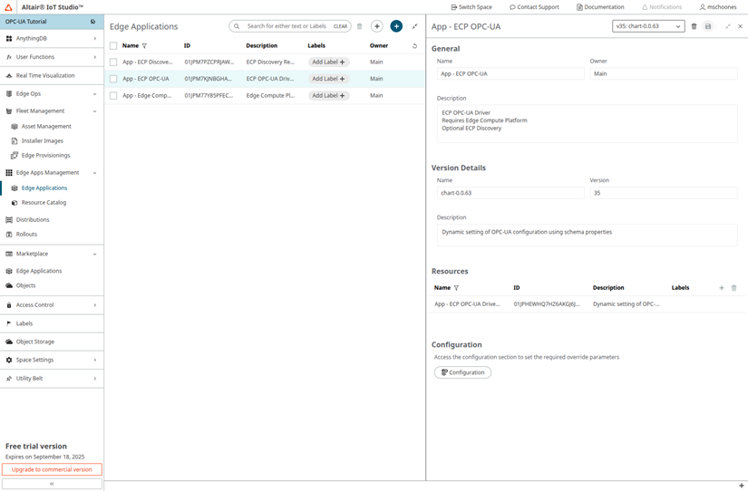Click the General Description text area
748x491 pixels.
[x=588, y=123]
